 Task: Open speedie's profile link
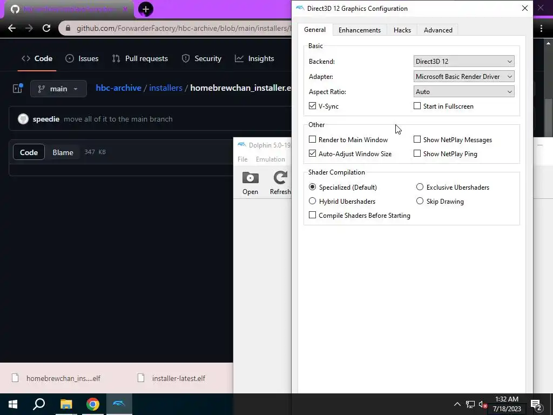[x=46, y=119]
